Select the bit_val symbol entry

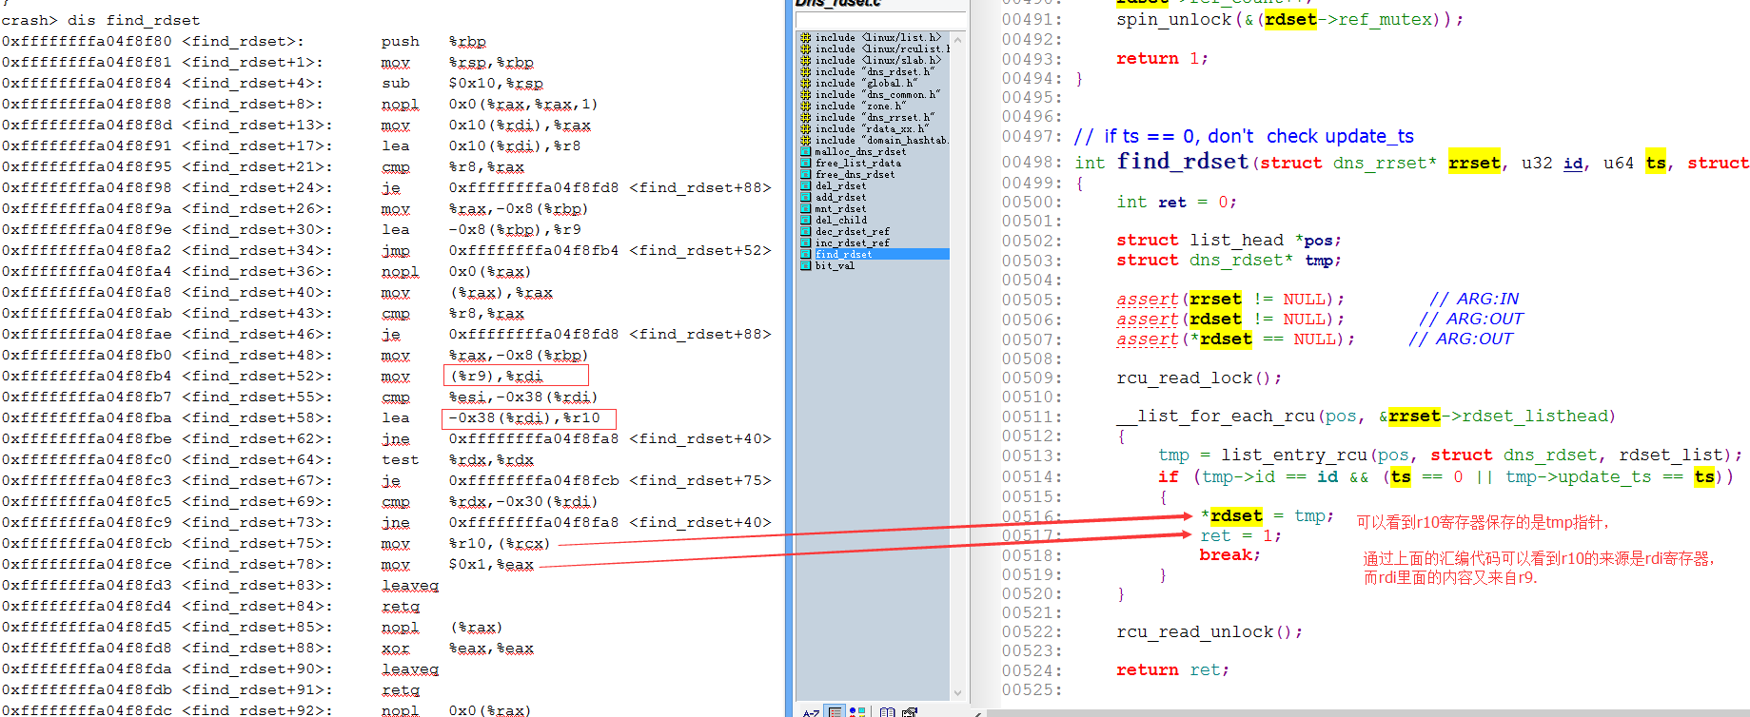click(835, 265)
